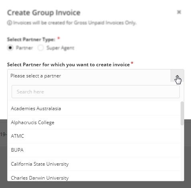Select the Partner radio button
This screenshot has width=191, height=188.
click(x=10, y=48)
